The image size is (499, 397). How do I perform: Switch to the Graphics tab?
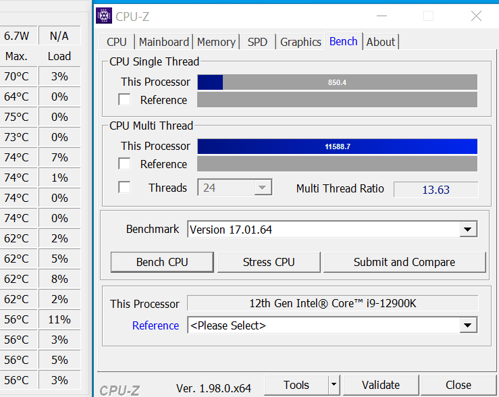[x=300, y=42]
